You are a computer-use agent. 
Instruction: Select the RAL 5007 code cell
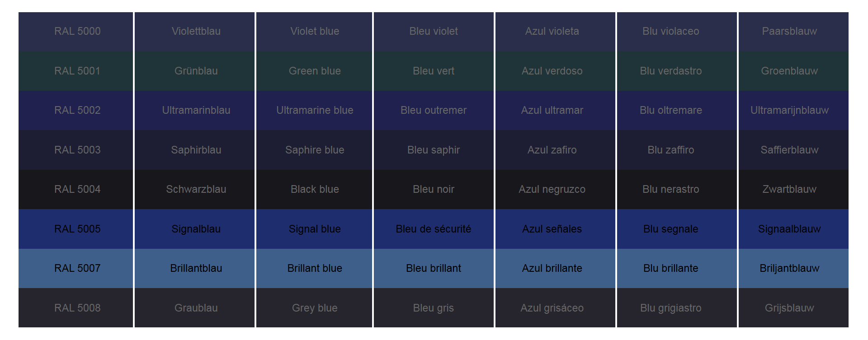(77, 269)
